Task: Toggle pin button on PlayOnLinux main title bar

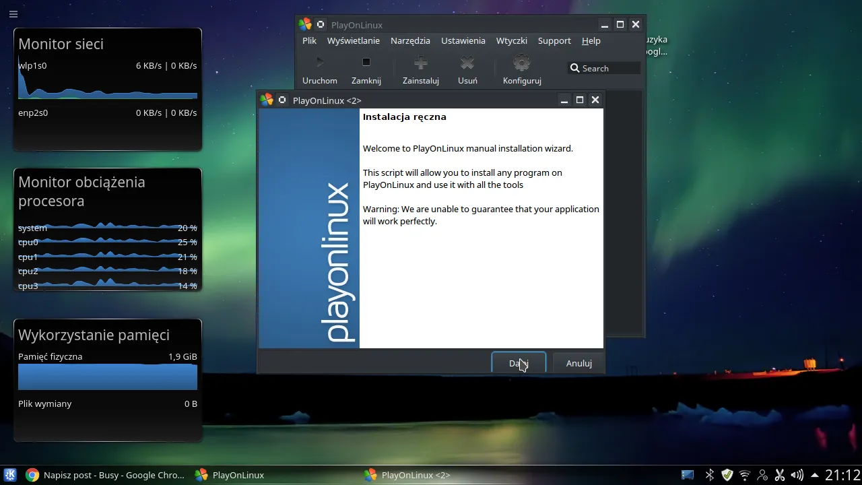Action: 321,25
